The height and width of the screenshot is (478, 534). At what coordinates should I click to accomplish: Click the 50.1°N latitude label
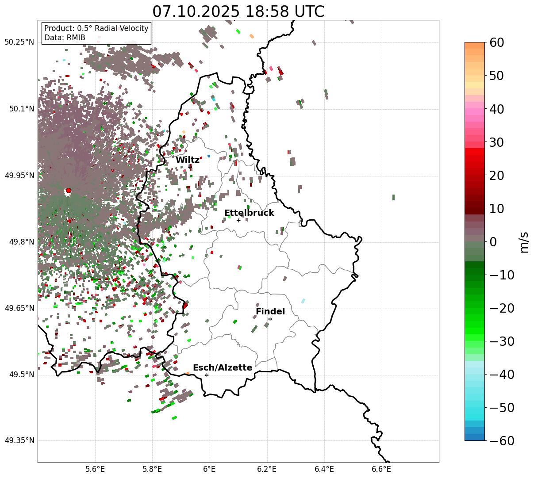[21, 109]
